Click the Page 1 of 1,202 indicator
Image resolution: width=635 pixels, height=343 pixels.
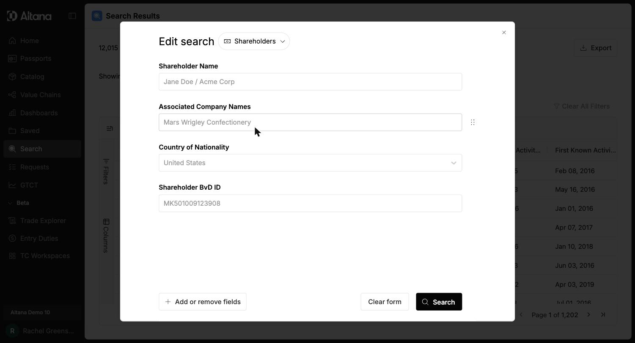point(555,315)
